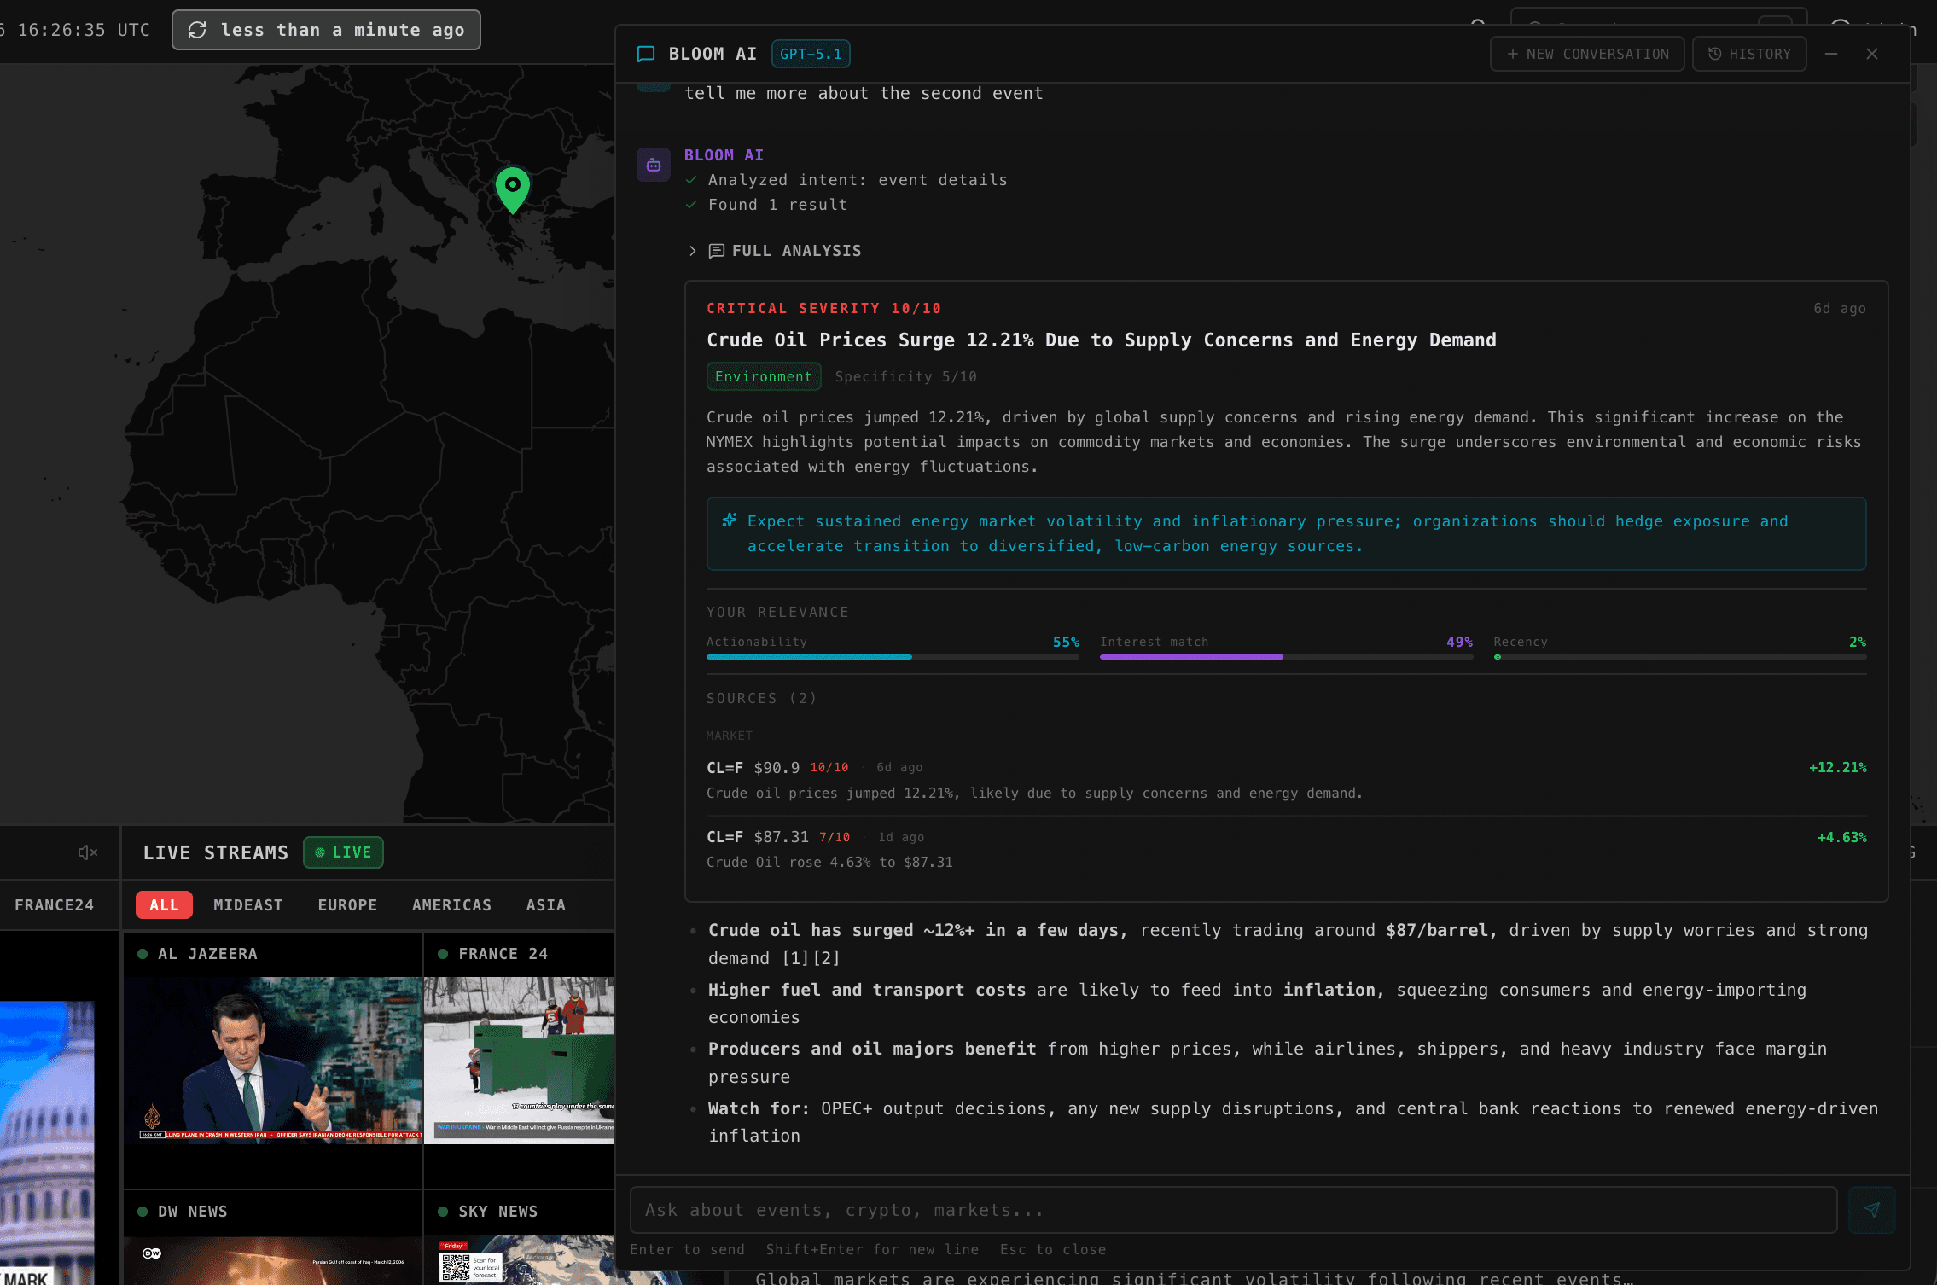The image size is (1937, 1285).
Task: Toggle the LIVE indicator badge
Action: tap(343, 852)
